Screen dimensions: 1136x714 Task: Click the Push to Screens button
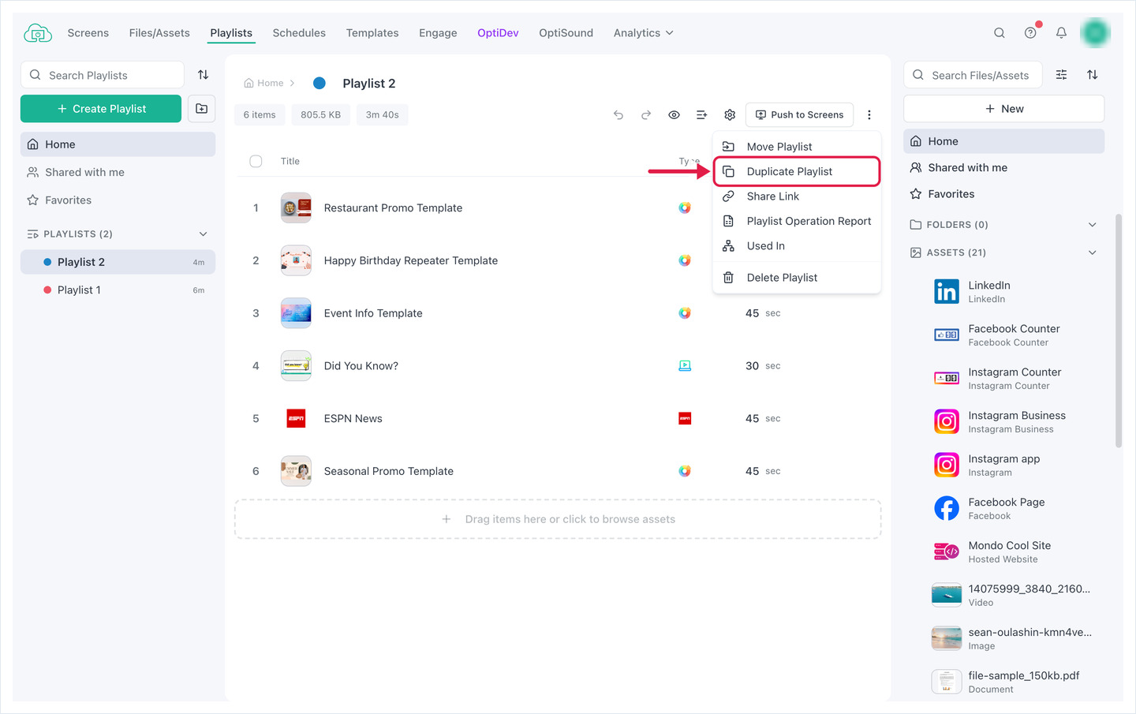tap(799, 115)
